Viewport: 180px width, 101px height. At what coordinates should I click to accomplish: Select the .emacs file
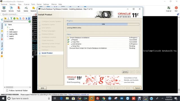pyautogui.click(x=11, y=39)
